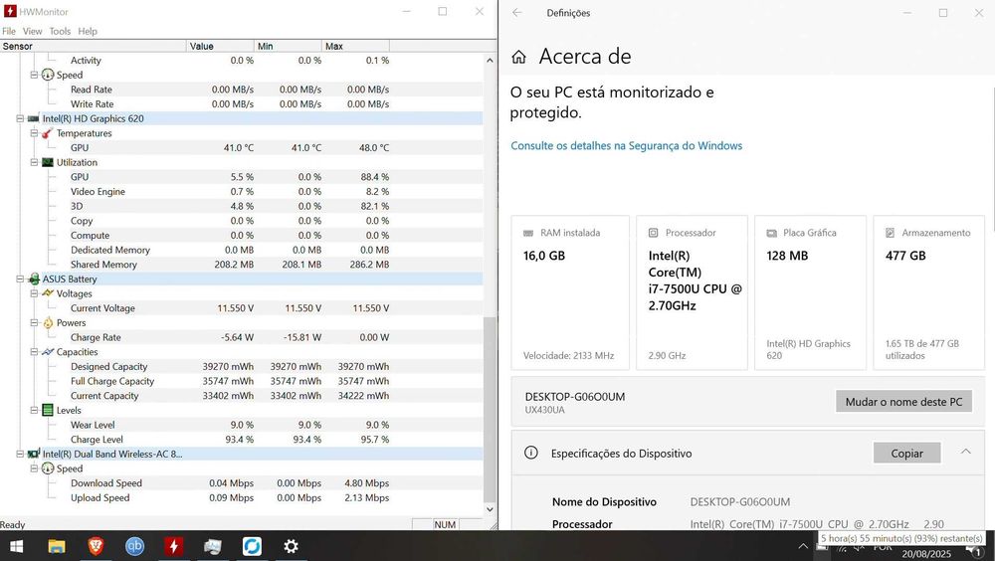
Task: Open the Settings gear taskbar icon
Action: tap(291, 546)
